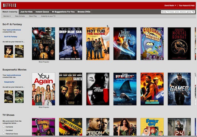Open the Sons of Anarchy poster
Viewport: 197px width, 137px height.
click(x=70, y=127)
